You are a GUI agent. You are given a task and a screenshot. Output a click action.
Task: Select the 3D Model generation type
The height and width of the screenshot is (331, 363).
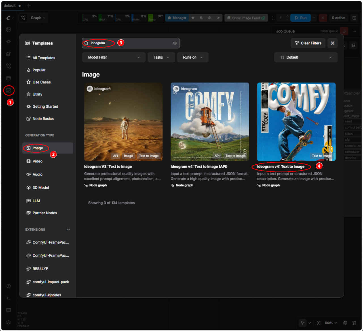(48, 188)
